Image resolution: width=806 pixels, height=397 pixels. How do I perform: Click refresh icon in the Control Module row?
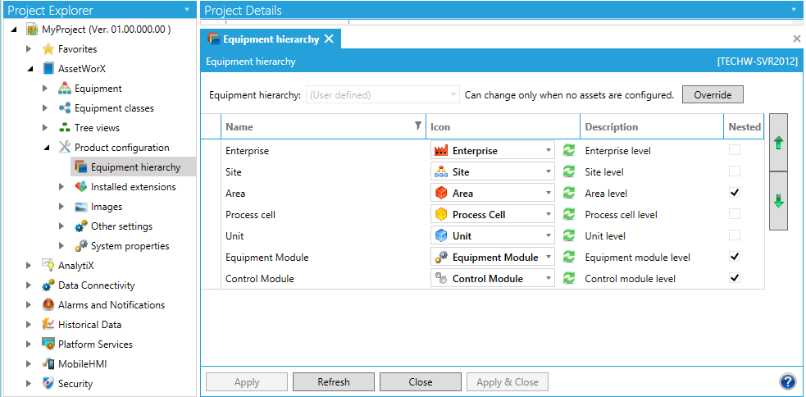pyautogui.click(x=569, y=279)
